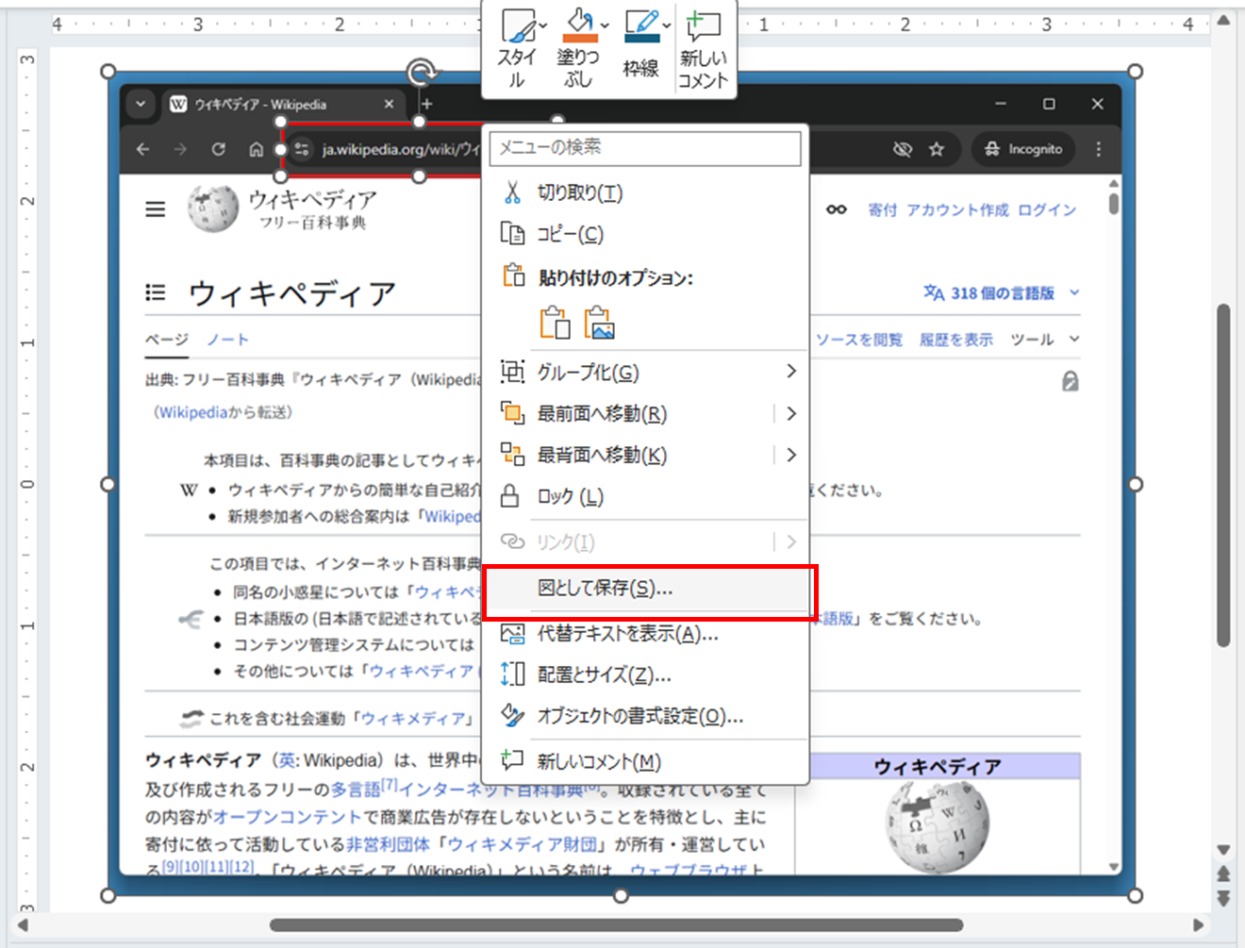This screenshot has width=1245, height=948.
Task: Open the Group (グループ化) submenu
Action: coord(645,372)
